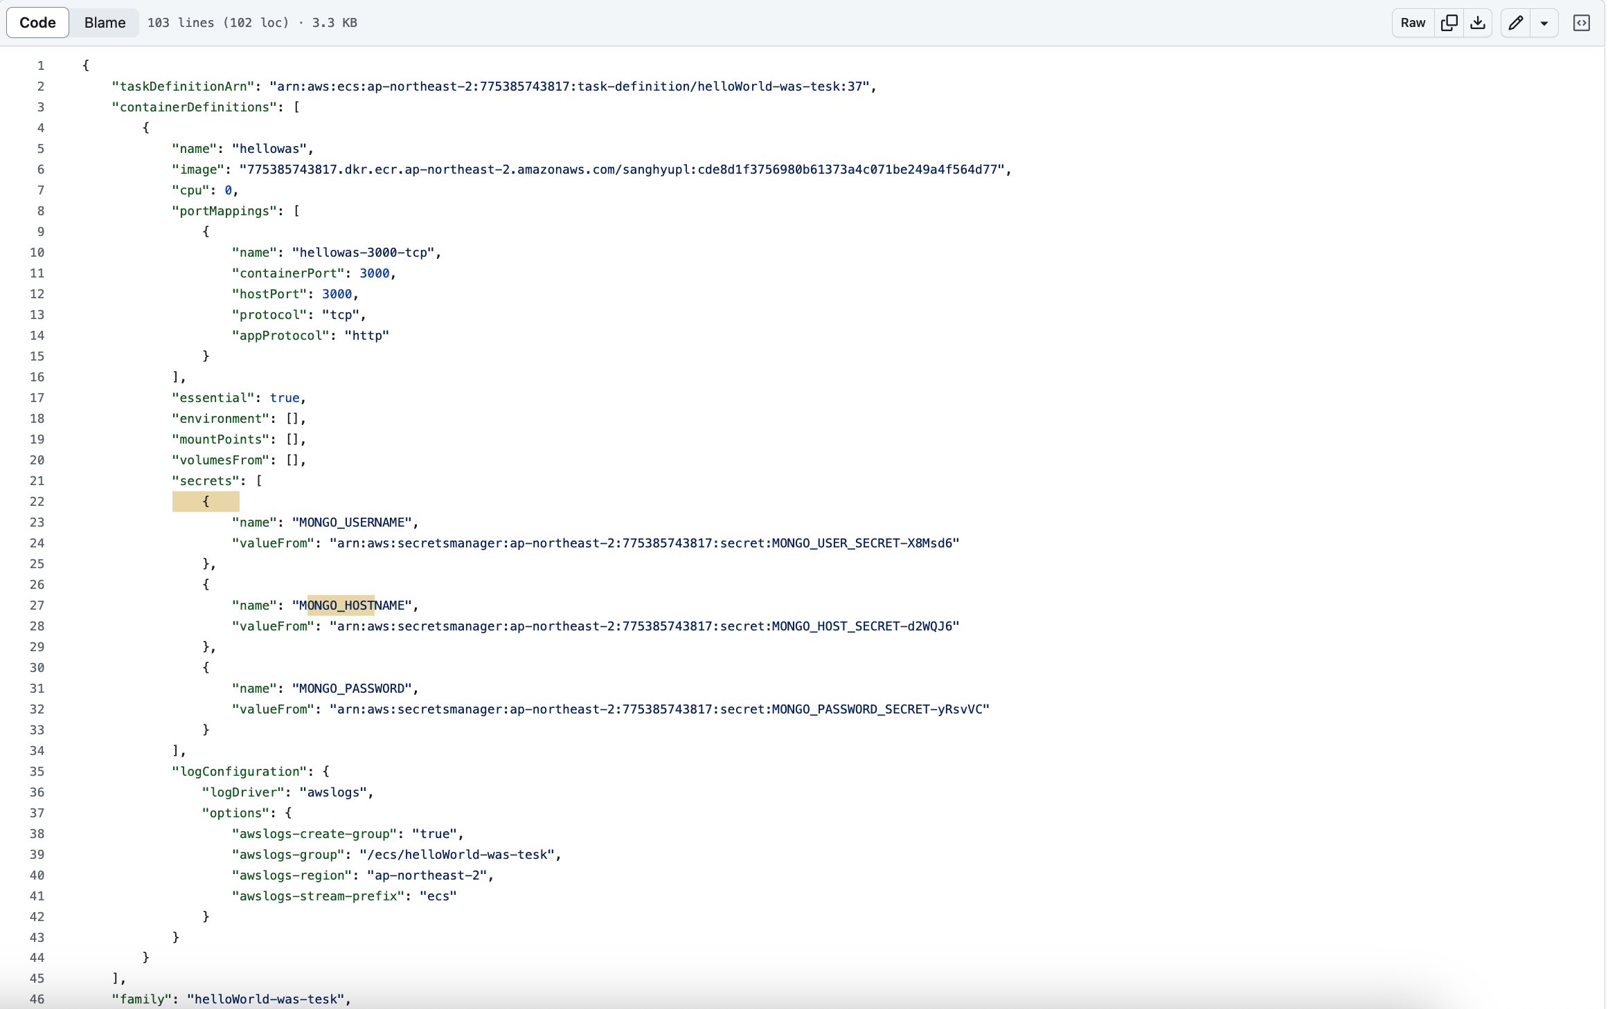This screenshot has height=1009, width=1608.
Task: Click "MONGO_PASSWORD" value
Action: coord(352,689)
